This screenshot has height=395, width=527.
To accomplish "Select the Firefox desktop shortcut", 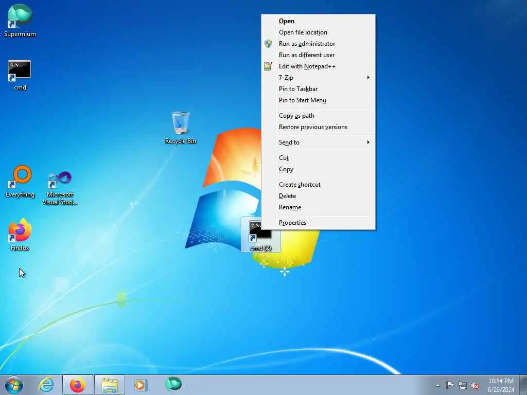I will pyautogui.click(x=20, y=235).
